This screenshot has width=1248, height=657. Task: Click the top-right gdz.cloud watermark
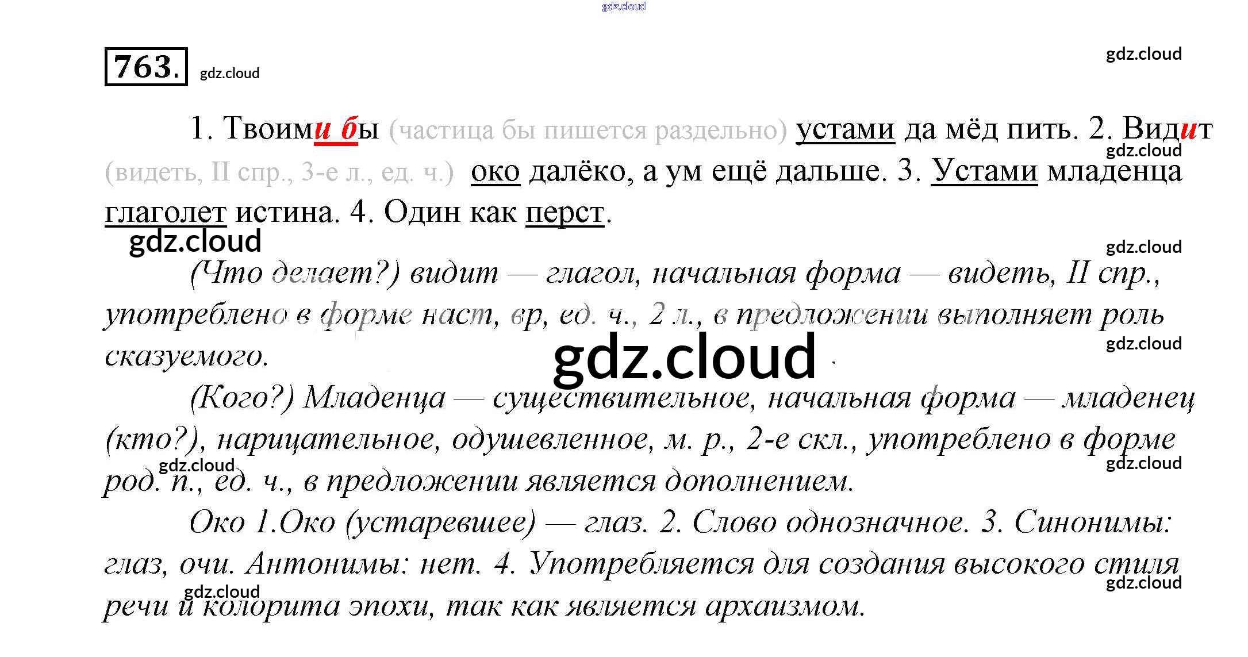point(1143,54)
